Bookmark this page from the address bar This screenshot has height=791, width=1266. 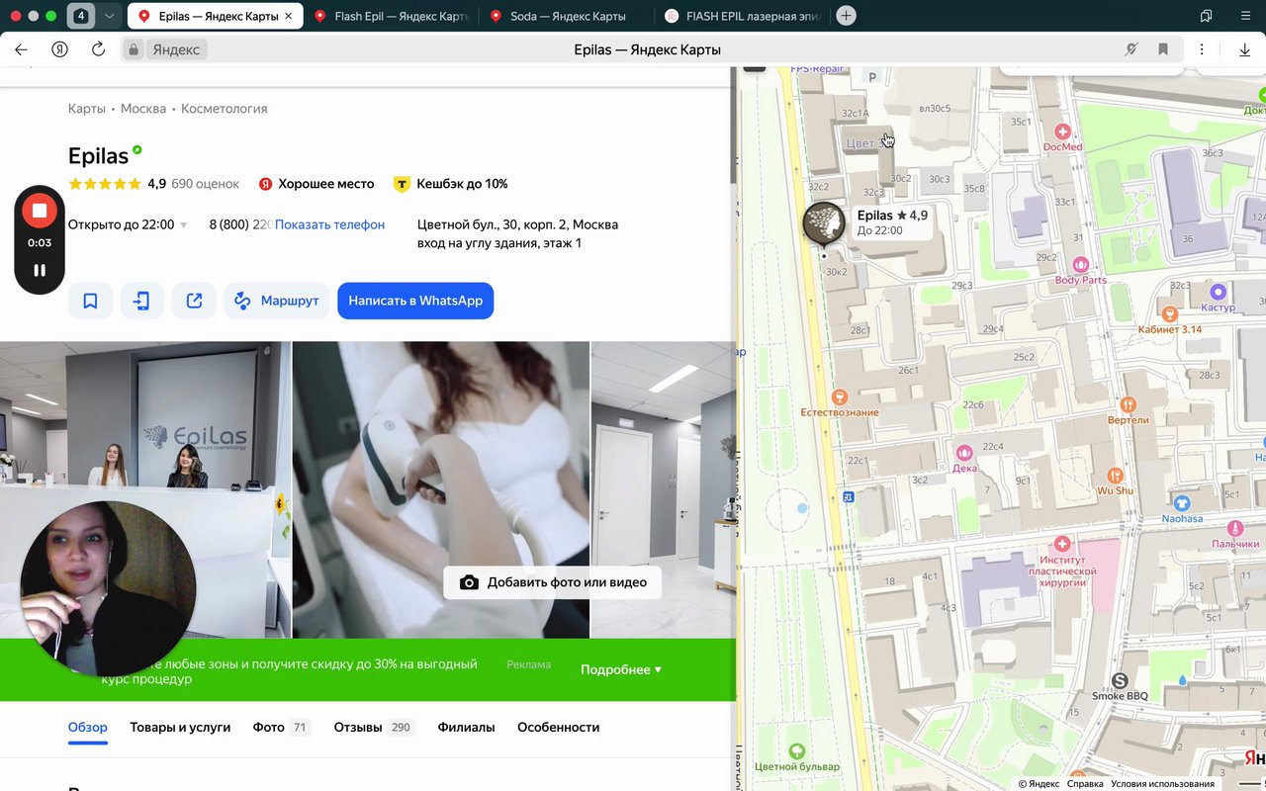pyautogui.click(x=1163, y=49)
